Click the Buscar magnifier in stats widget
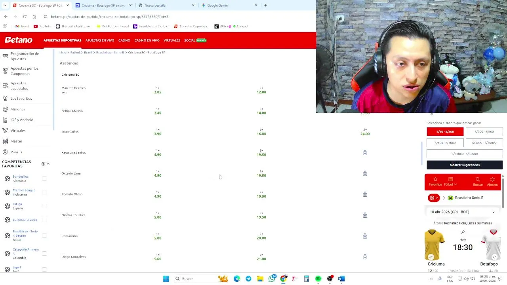The width and height of the screenshot is (507, 285). [x=478, y=180]
